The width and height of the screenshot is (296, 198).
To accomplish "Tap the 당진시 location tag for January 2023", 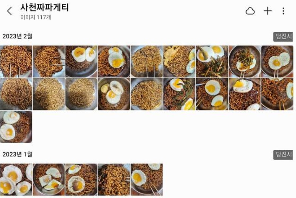I will pyautogui.click(x=283, y=155).
